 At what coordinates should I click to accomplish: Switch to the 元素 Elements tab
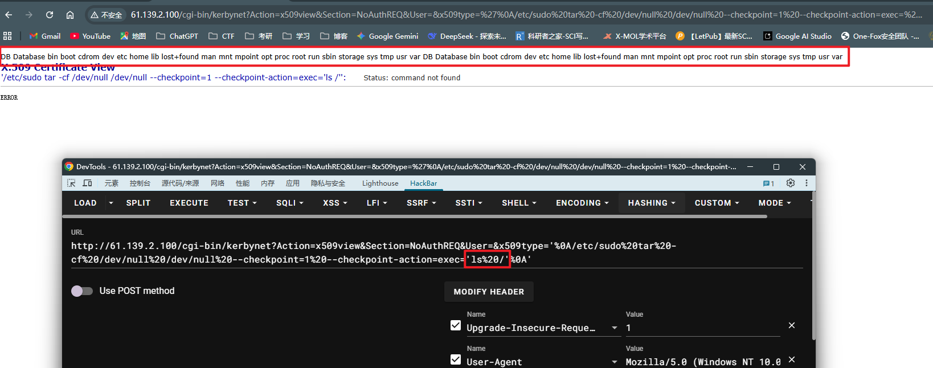click(112, 183)
